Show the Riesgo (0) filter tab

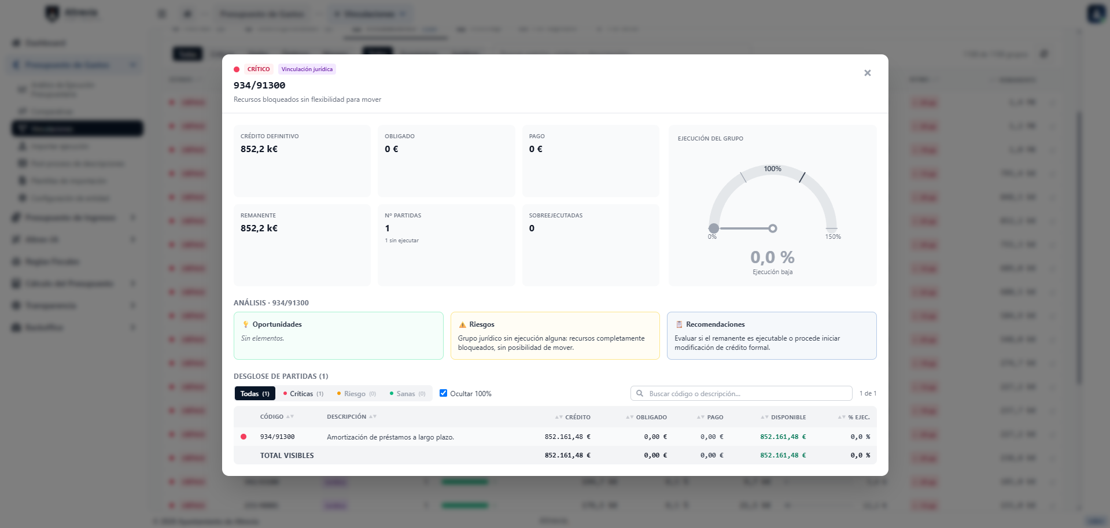point(357,393)
